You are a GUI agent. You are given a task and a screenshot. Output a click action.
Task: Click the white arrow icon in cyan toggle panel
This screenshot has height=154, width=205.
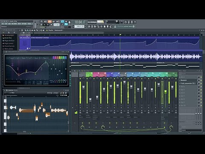[66, 21]
